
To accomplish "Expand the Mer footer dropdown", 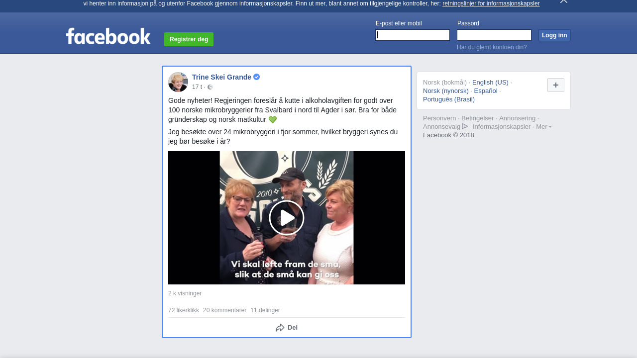I will click(543, 127).
